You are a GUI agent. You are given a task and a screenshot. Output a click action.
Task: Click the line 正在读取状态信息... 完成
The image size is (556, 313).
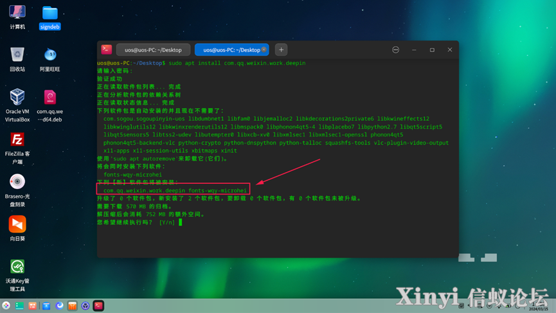pos(136,102)
